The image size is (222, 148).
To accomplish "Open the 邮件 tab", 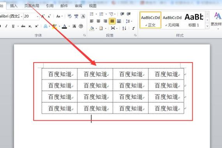I will pos(64,6).
